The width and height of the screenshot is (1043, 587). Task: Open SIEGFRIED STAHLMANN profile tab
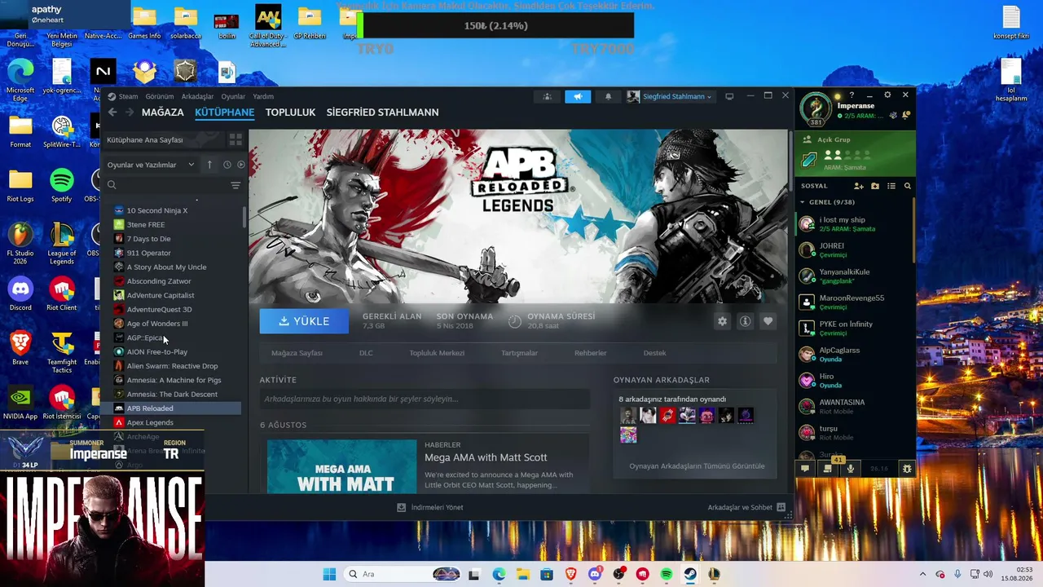pos(383,113)
